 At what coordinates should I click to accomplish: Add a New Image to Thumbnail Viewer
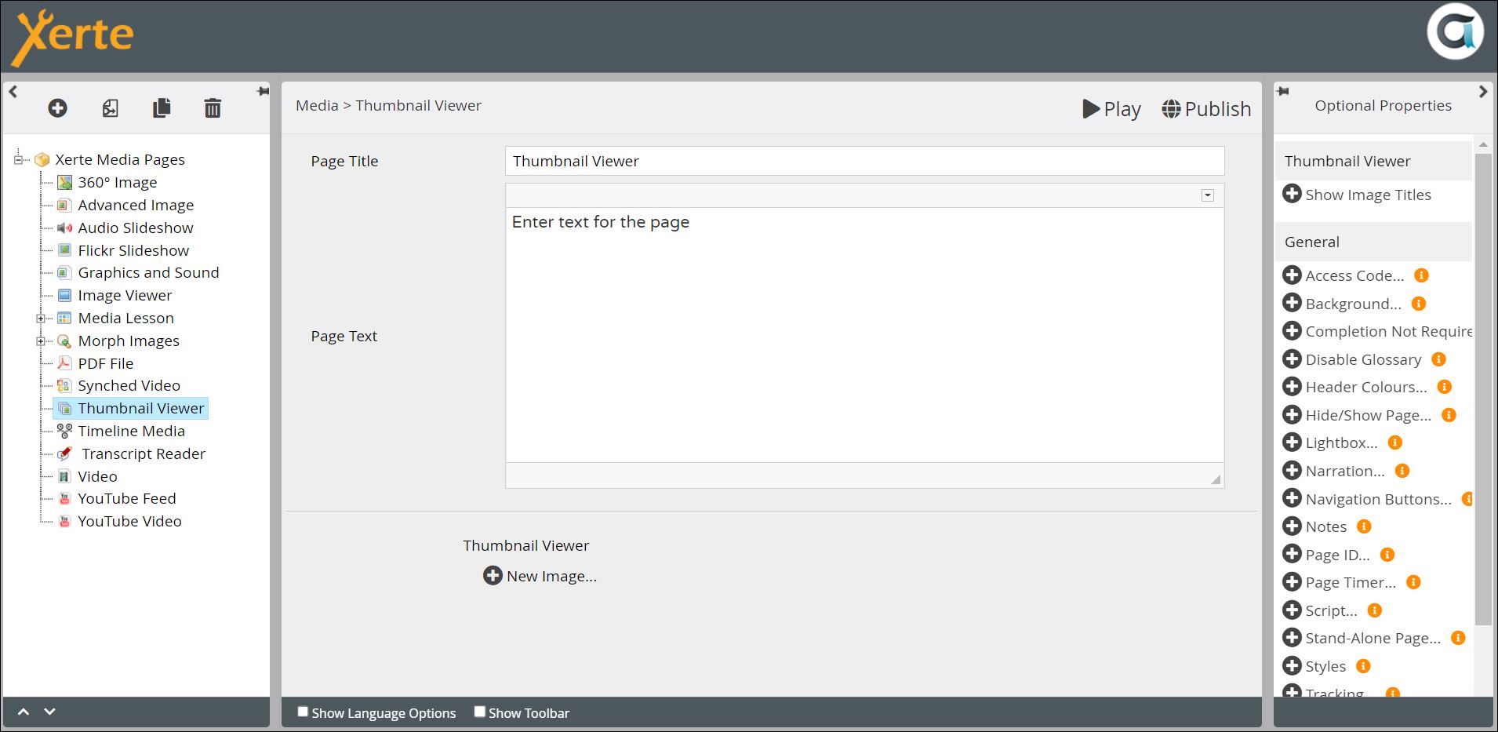click(x=540, y=576)
